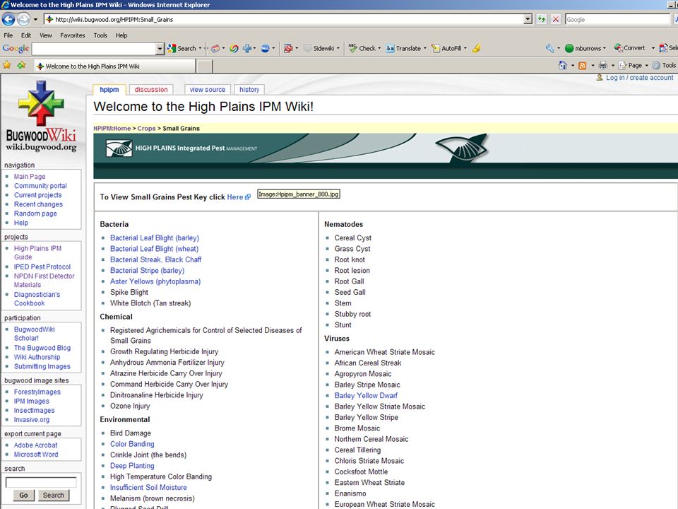Screen dimensions: 678x509
Task: Click the Log in / create account link
Action: point(640,78)
